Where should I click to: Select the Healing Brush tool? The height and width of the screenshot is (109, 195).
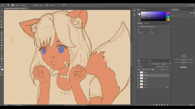coord(2,27)
